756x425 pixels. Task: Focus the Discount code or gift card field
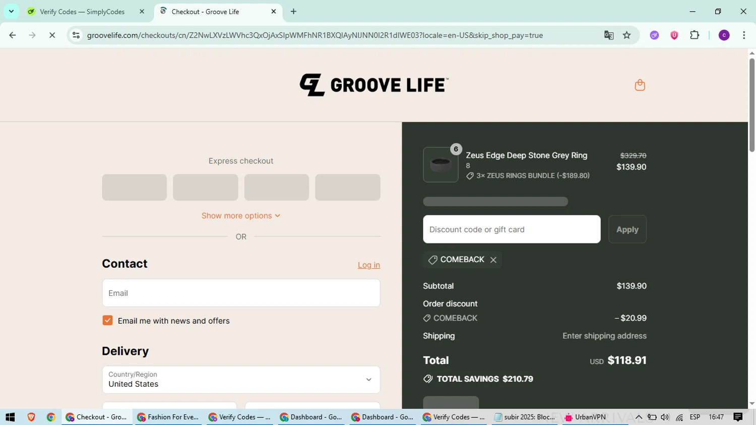point(512,229)
